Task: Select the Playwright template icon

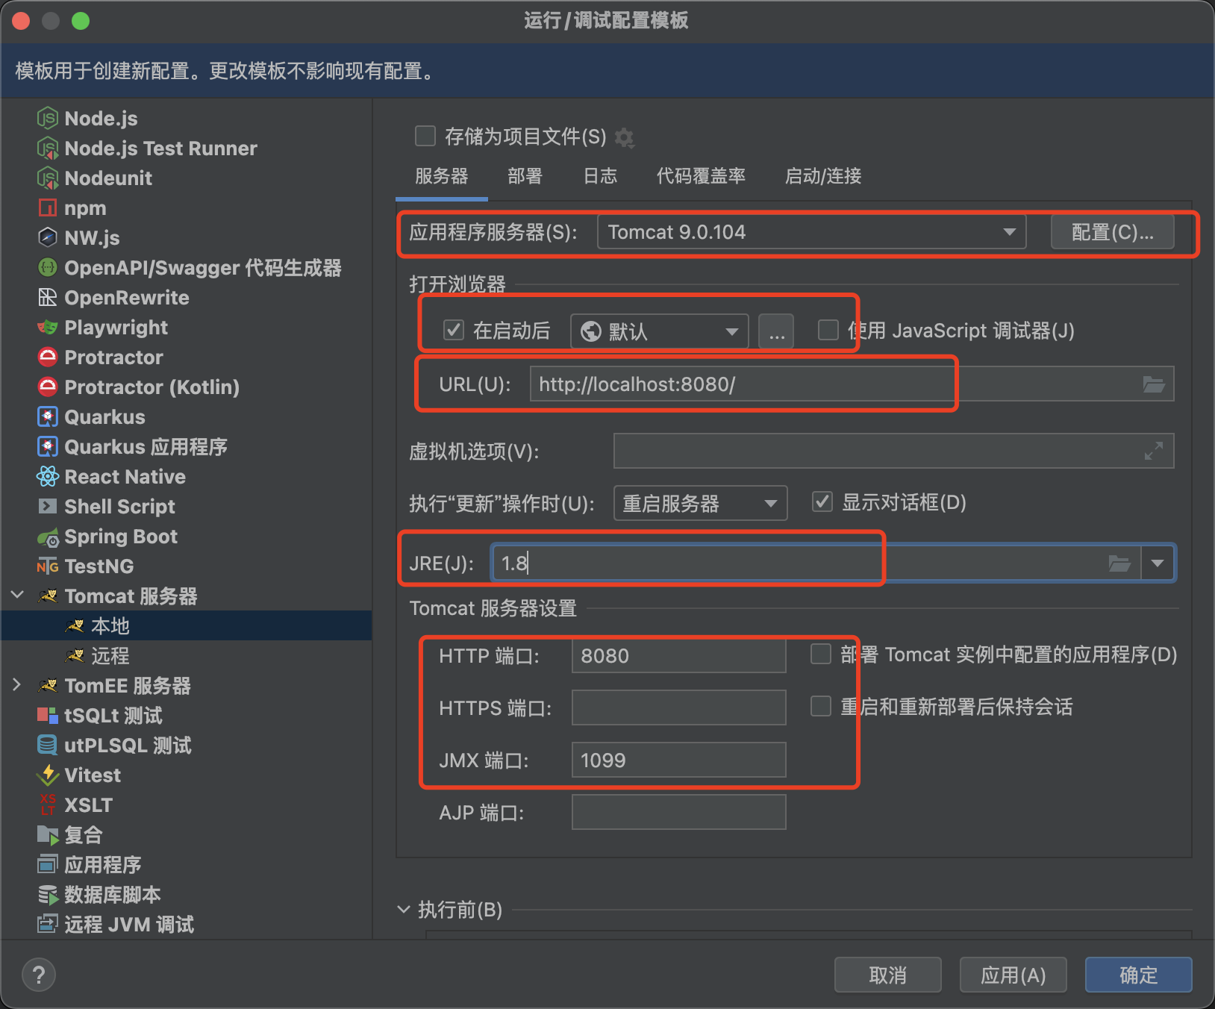Action: (48, 328)
